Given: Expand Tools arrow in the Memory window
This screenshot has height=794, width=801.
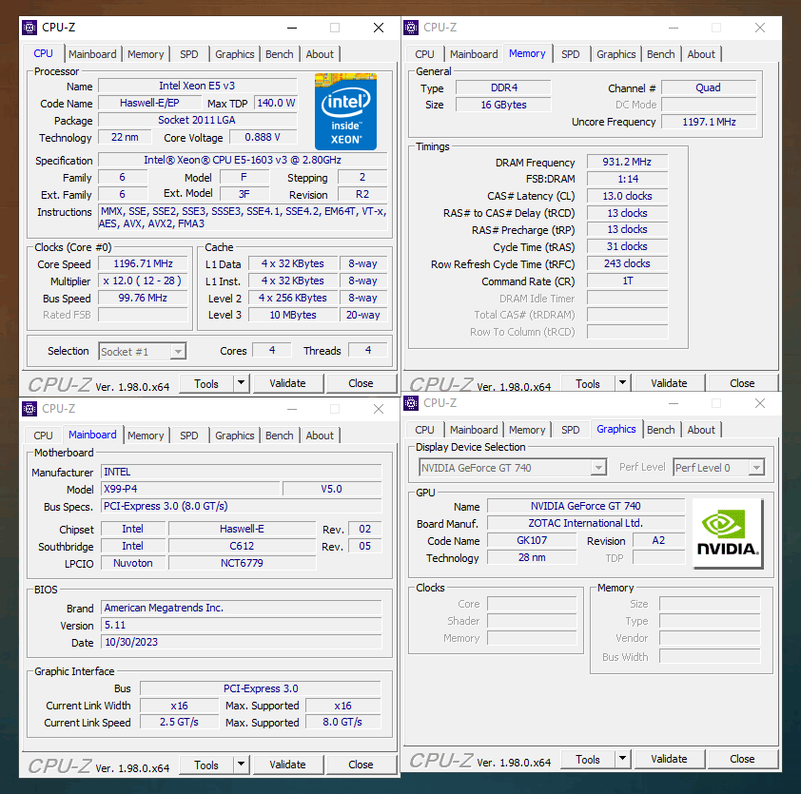Looking at the screenshot, I should [x=622, y=383].
